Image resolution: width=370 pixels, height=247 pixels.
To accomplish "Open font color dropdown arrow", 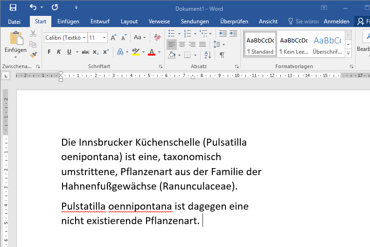I will tap(159, 52).
